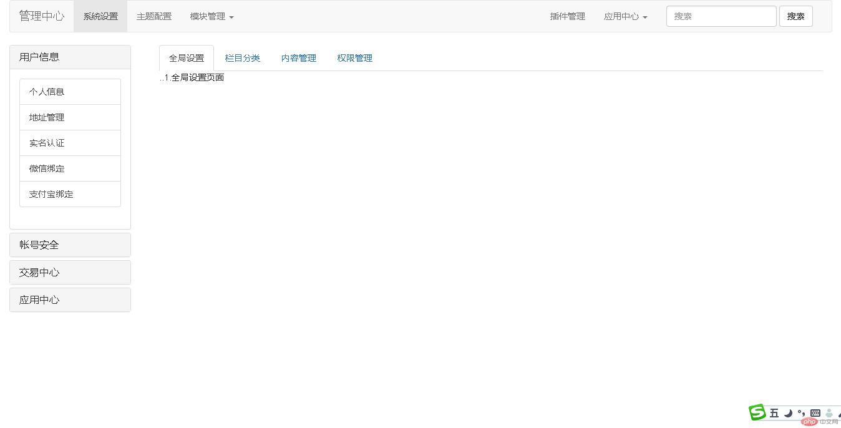Click the 搜索 search button
Viewport: 841px width, 428px height.
[x=795, y=16]
